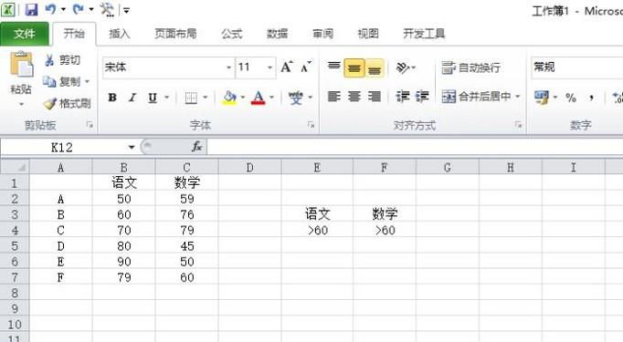Toggle Bold formatting

point(112,98)
